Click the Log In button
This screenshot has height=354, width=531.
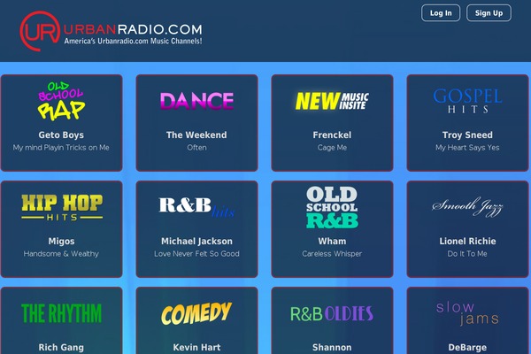(441, 13)
